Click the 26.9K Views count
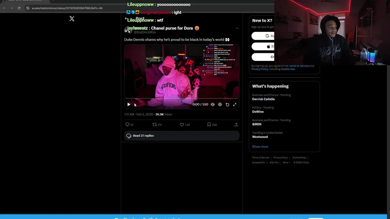Screen dimensions: 390x219 (164, 114)
